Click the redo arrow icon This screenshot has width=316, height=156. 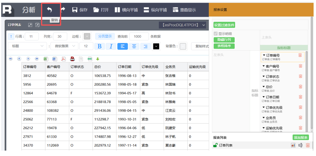tap(63, 10)
